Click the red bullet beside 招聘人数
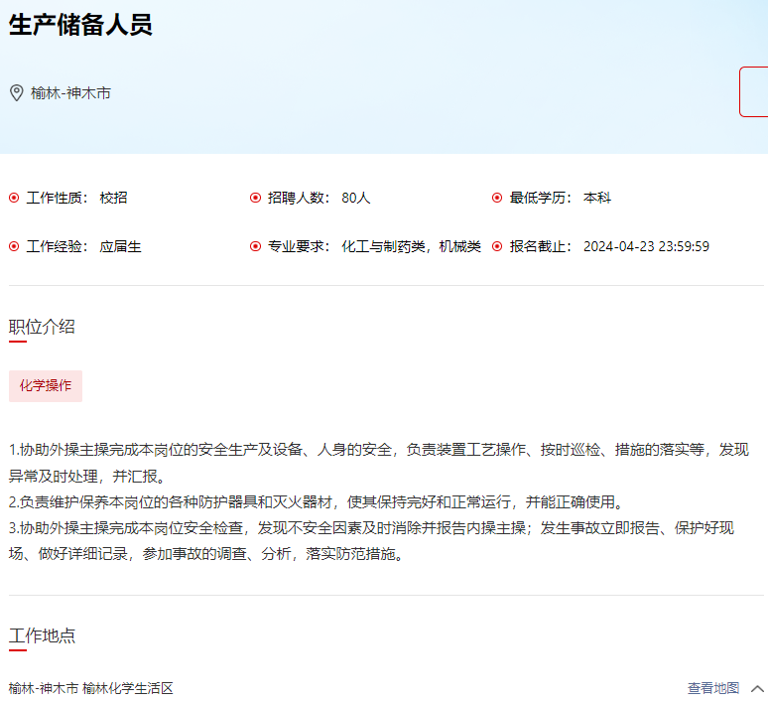 click(255, 198)
